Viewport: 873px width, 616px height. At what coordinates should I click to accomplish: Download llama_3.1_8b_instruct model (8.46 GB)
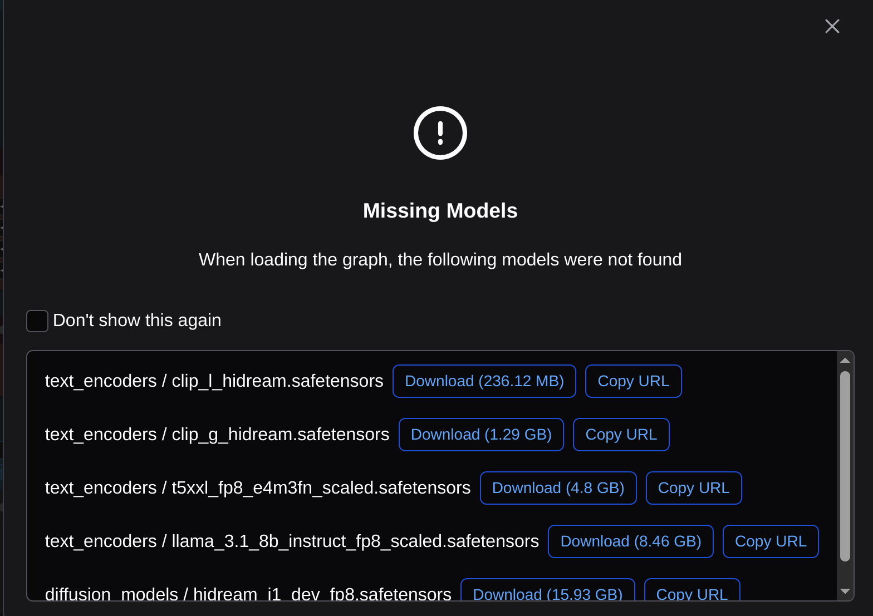(630, 541)
